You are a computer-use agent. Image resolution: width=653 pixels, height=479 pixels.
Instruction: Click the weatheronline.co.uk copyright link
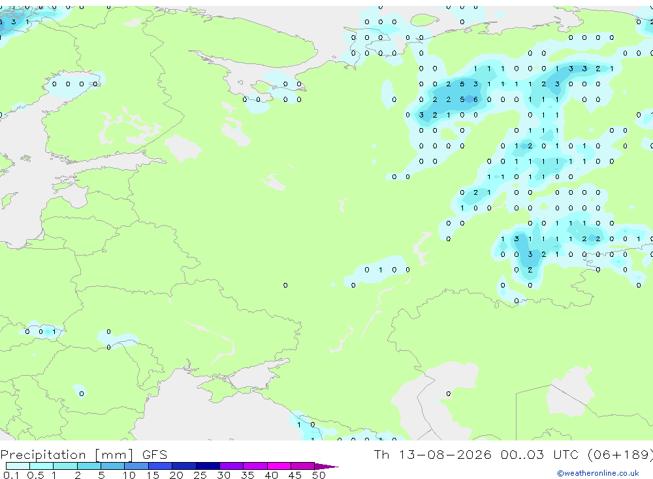pos(598,473)
